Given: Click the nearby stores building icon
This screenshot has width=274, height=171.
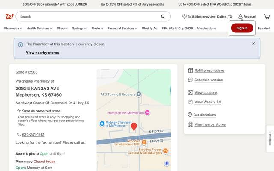Looking at the screenshot, I should [190, 124].
